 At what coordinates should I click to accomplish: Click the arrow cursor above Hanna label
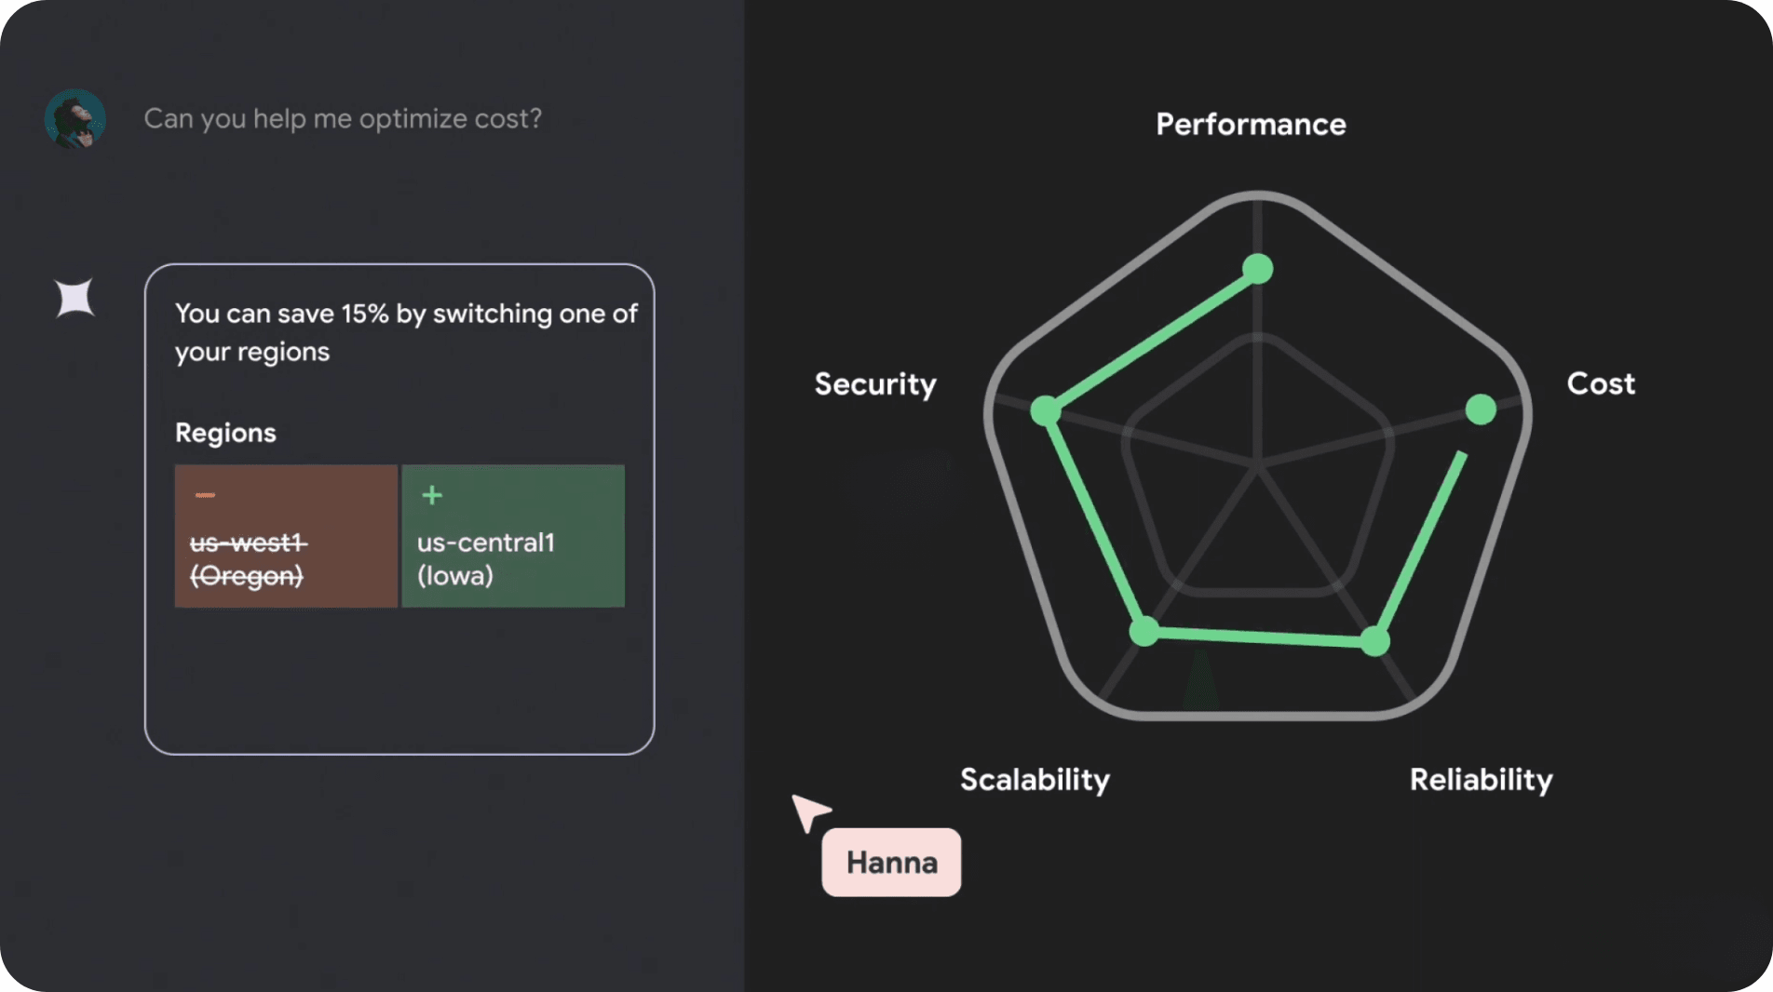point(808,811)
